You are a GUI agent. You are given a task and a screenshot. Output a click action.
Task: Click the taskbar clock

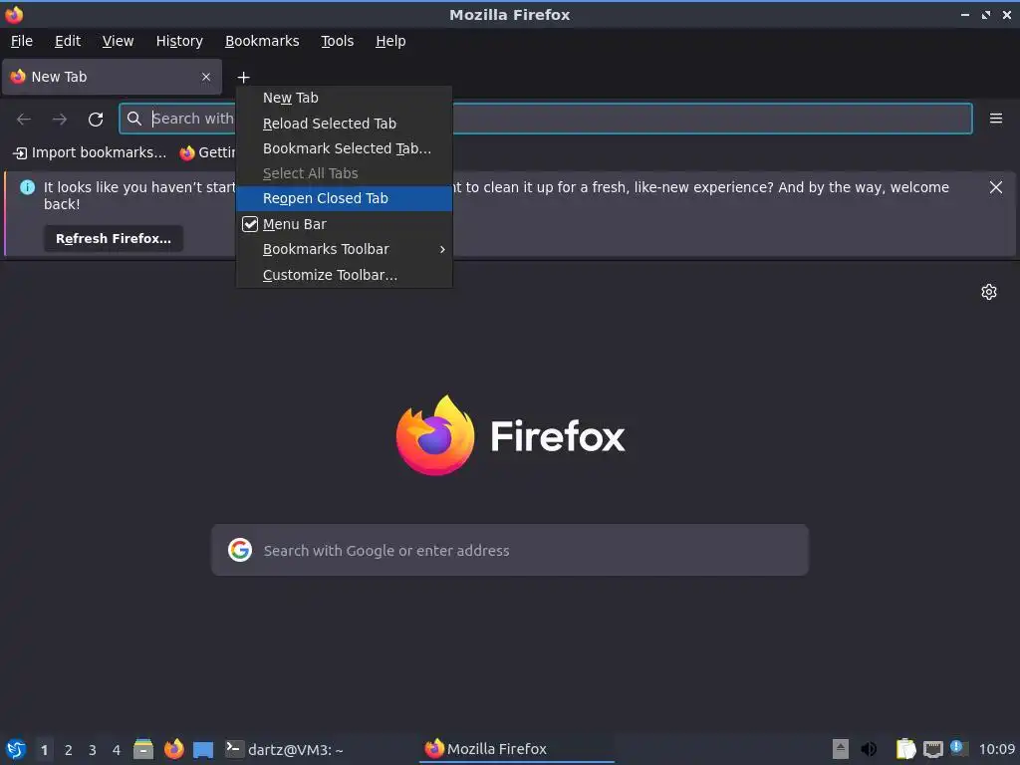click(996, 749)
